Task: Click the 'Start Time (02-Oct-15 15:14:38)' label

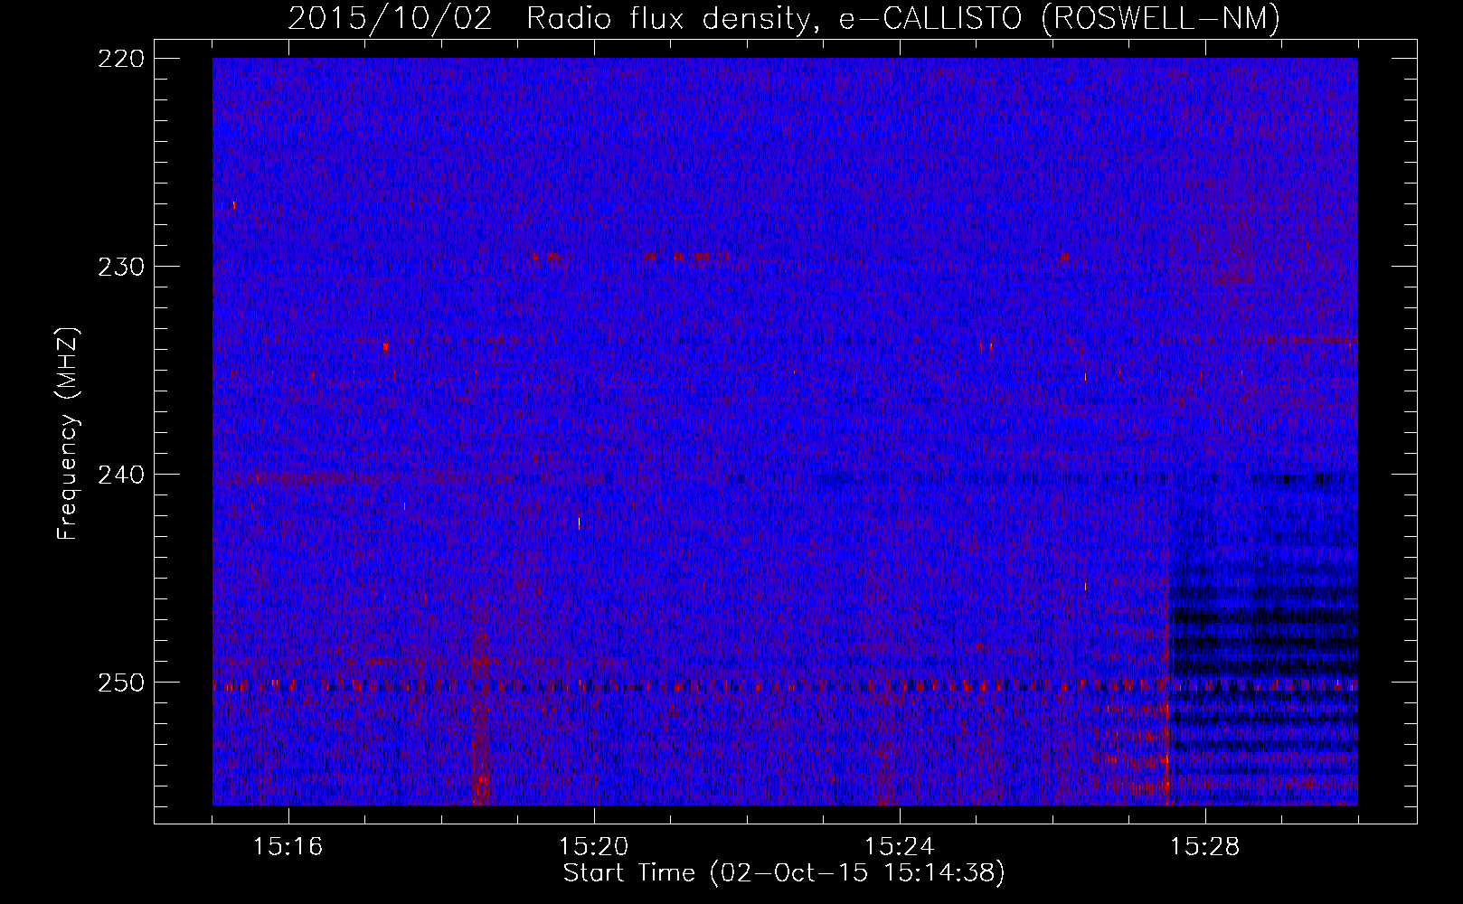Action: (x=784, y=873)
